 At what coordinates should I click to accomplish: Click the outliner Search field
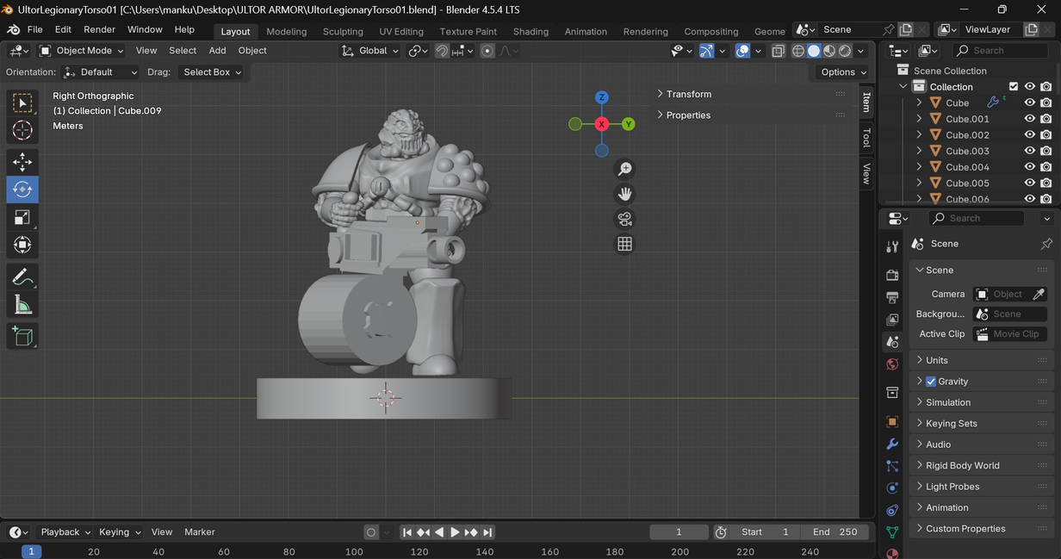(1002, 51)
